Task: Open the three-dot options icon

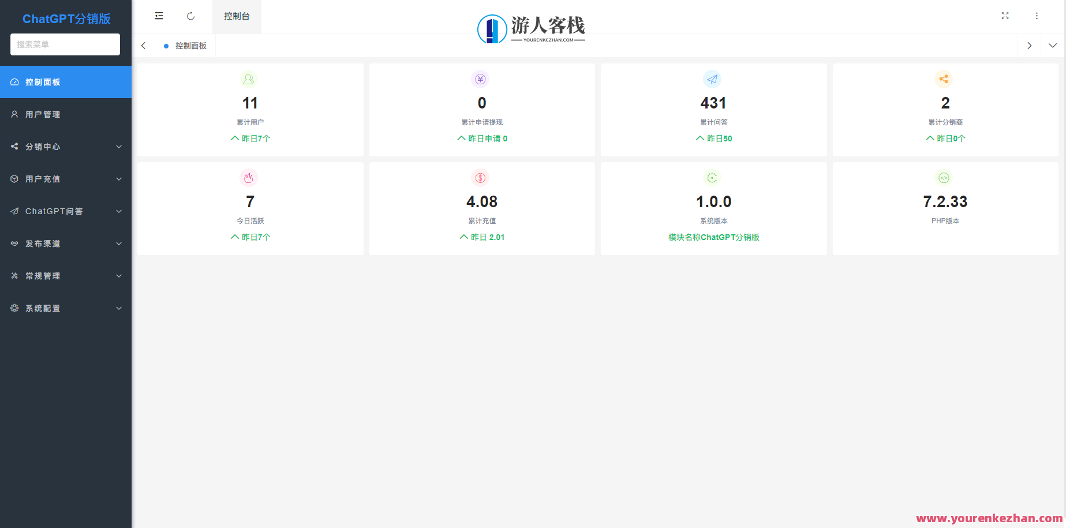Action: click(x=1037, y=16)
